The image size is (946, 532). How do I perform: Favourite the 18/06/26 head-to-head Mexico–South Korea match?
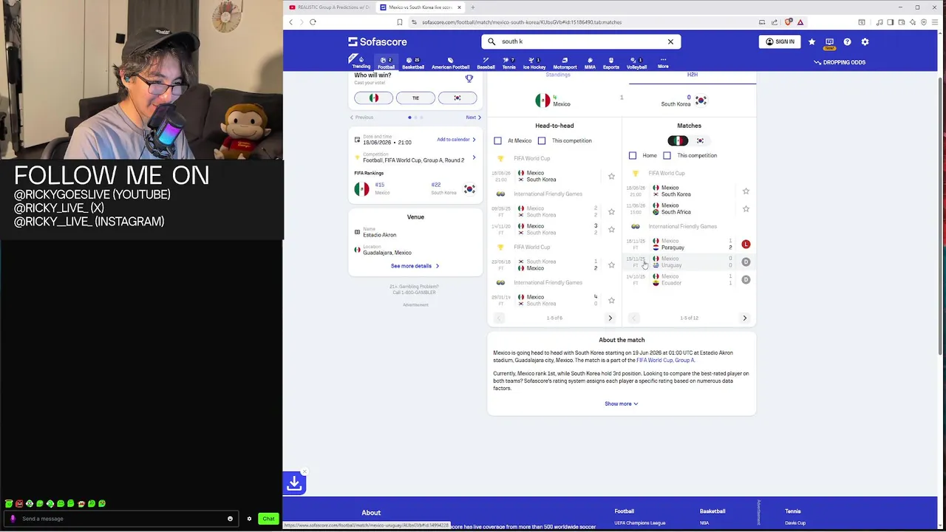pos(611,177)
